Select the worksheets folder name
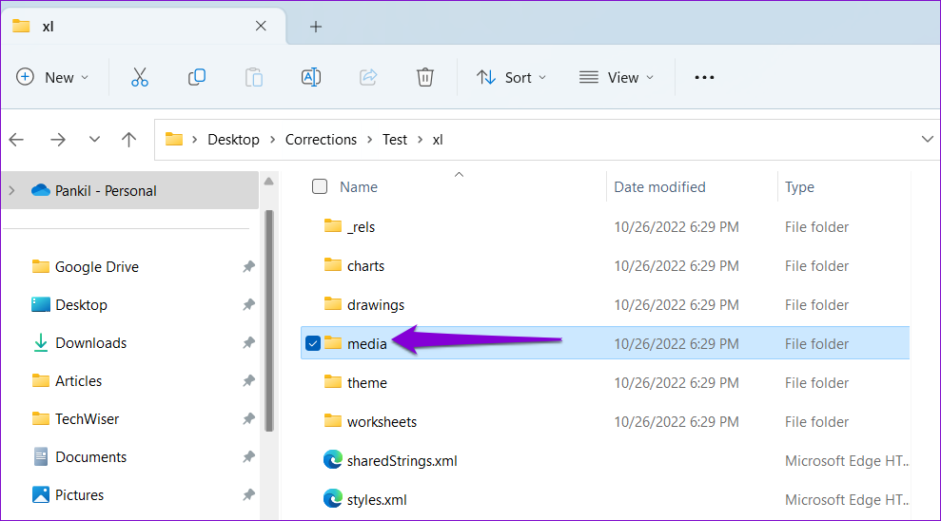The height and width of the screenshot is (521, 941). coord(382,421)
